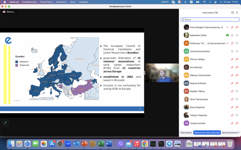Click the Пригласить button
The image size is (241, 150).
(186, 132)
